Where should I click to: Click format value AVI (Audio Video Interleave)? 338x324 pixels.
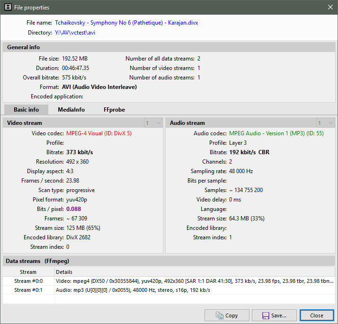(99, 87)
